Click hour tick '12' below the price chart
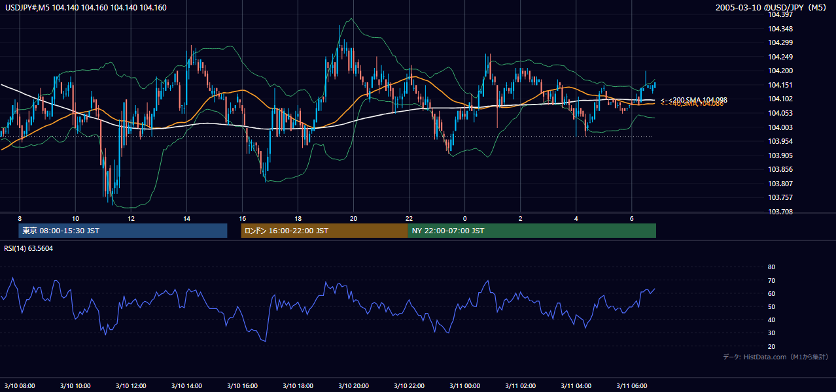The height and width of the screenshot is (392, 836). click(x=131, y=218)
